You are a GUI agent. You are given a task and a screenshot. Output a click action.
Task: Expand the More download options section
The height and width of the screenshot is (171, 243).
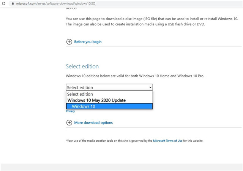pyautogui.click(x=93, y=123)
